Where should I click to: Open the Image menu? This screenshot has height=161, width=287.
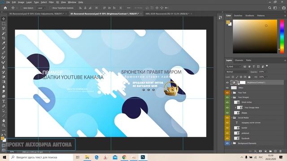(21, 2)
